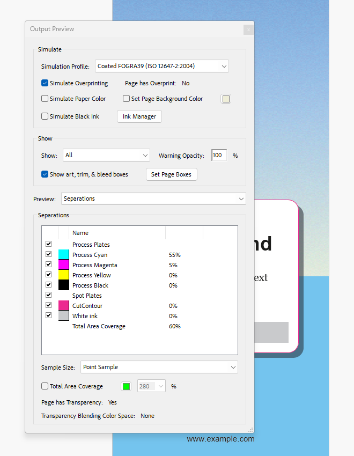This screenshot has width=354, height=456.
Task: Click the Warning Opacity input field
Action: (219, 155)
